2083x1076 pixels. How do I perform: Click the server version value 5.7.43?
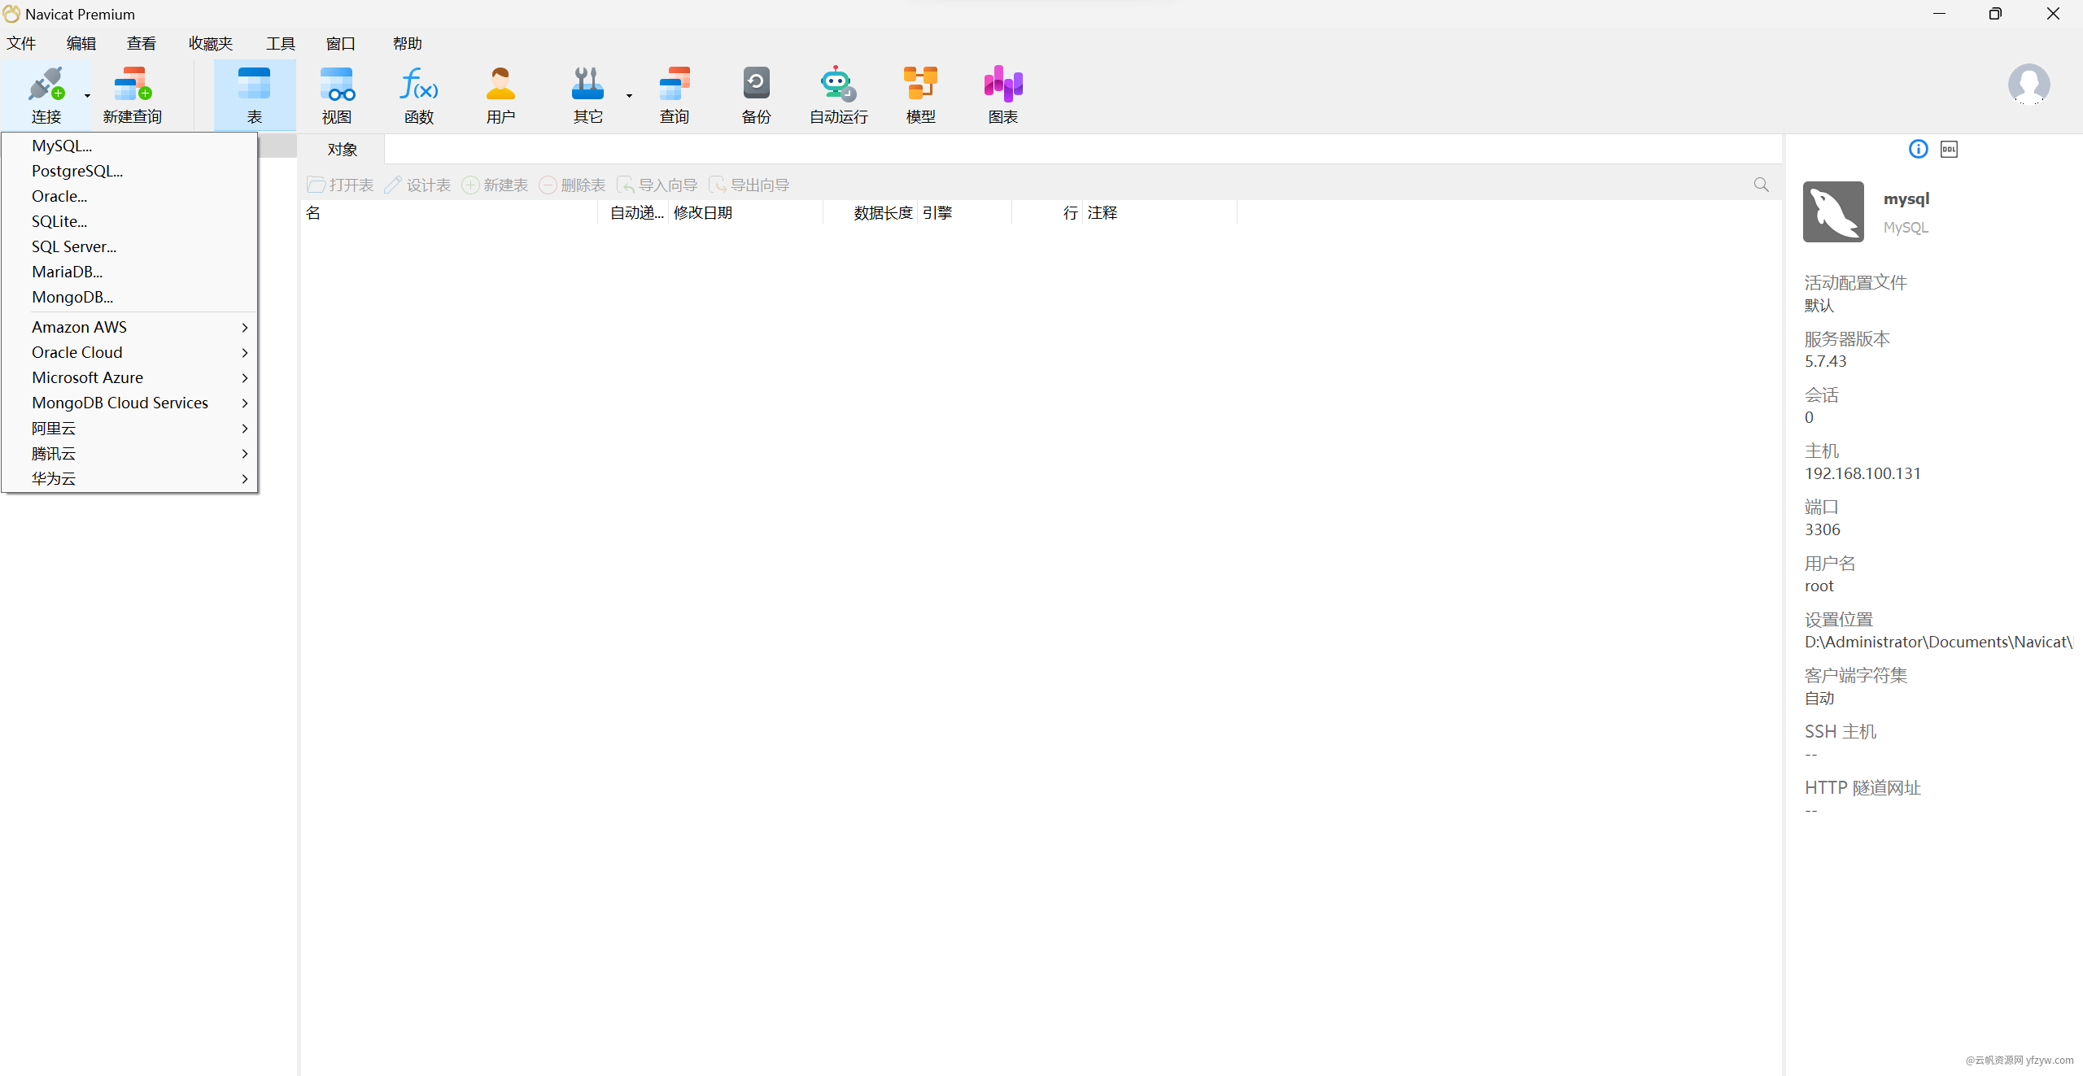pos(1825,361)
